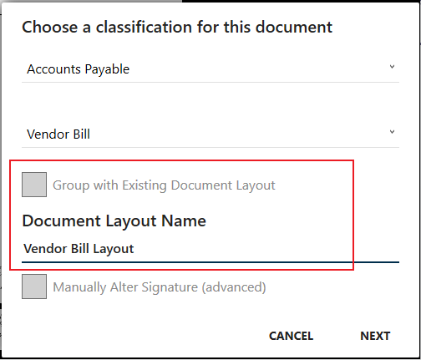
Task: Click the 'Group with Existing Document Layout' label text
Action: (164, 185)
